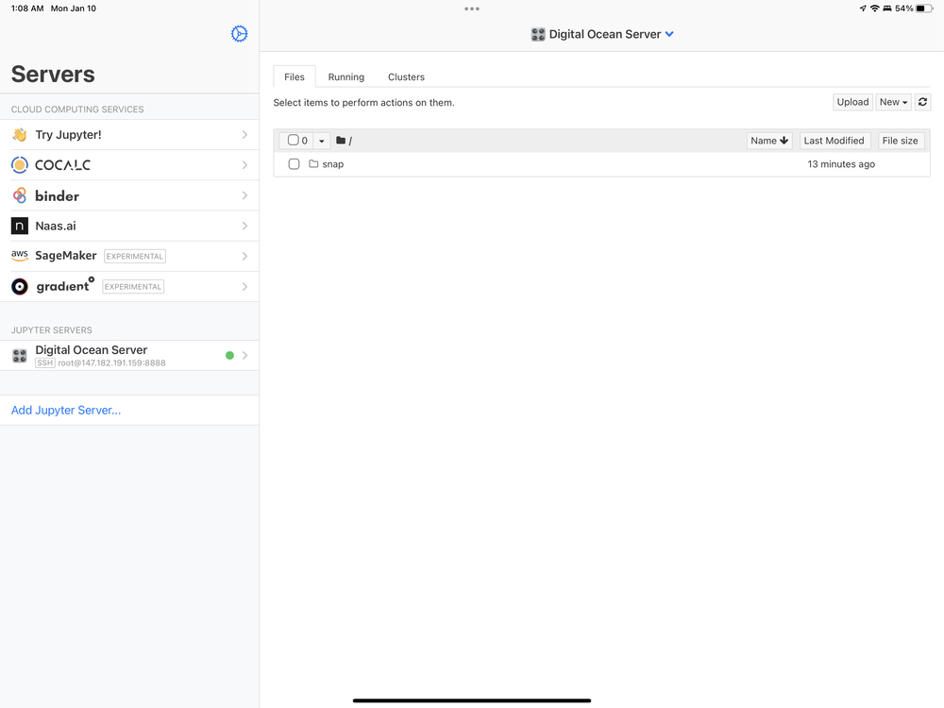Expand the binder row chevron
This screenshot has width=944, height=708.
245,195
